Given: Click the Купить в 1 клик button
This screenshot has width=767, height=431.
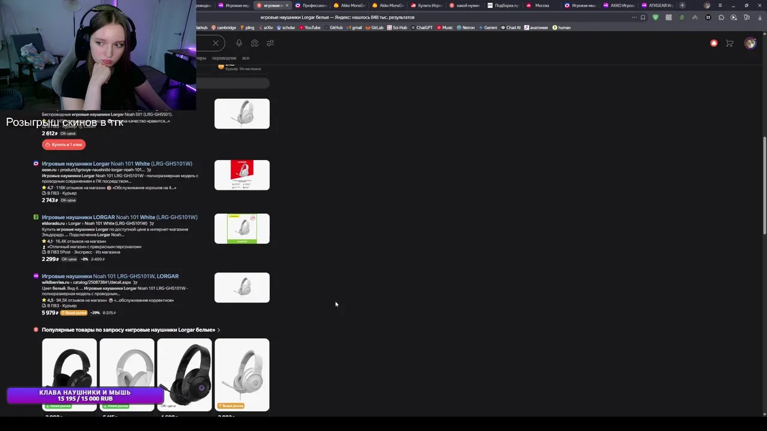Looking at the screenshot, I should point(64,144).
